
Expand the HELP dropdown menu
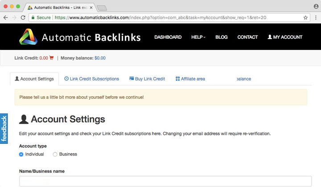point(198,37)
